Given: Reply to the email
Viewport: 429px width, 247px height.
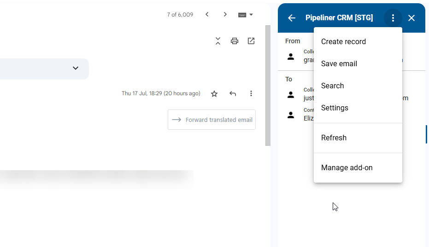Looking at the screenshot, I should pyautogui.click(x=233, y=94).
